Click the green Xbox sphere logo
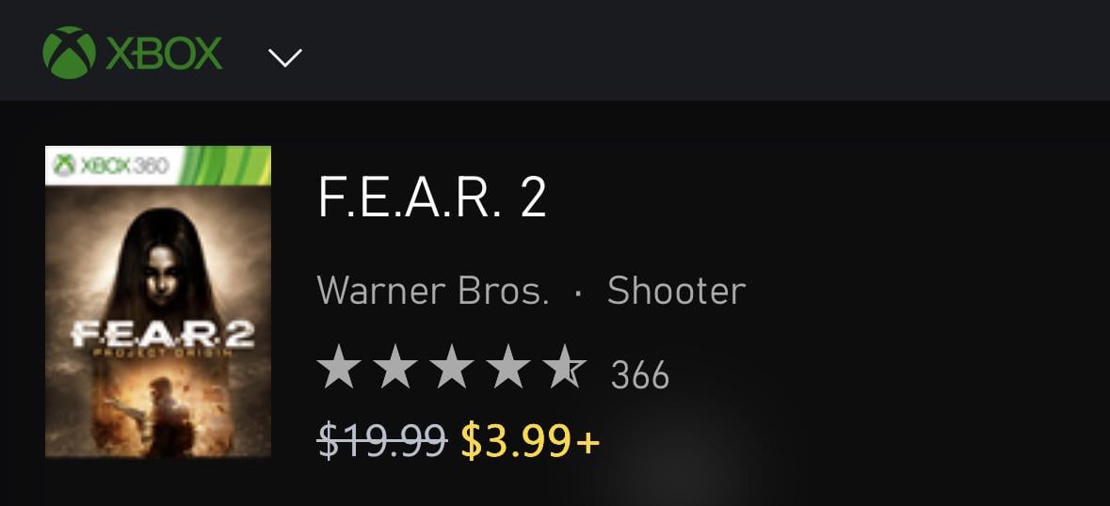Screen dimensions: 1110x506 pos(69,52)
